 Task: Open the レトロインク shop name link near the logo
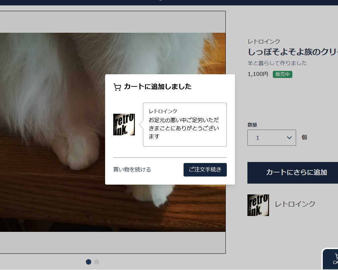coord(295,204)
